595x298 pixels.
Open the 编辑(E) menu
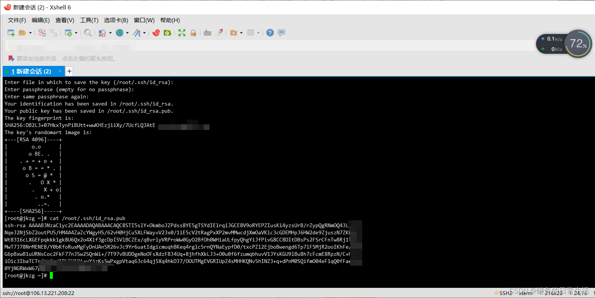(x=41, y=20)
